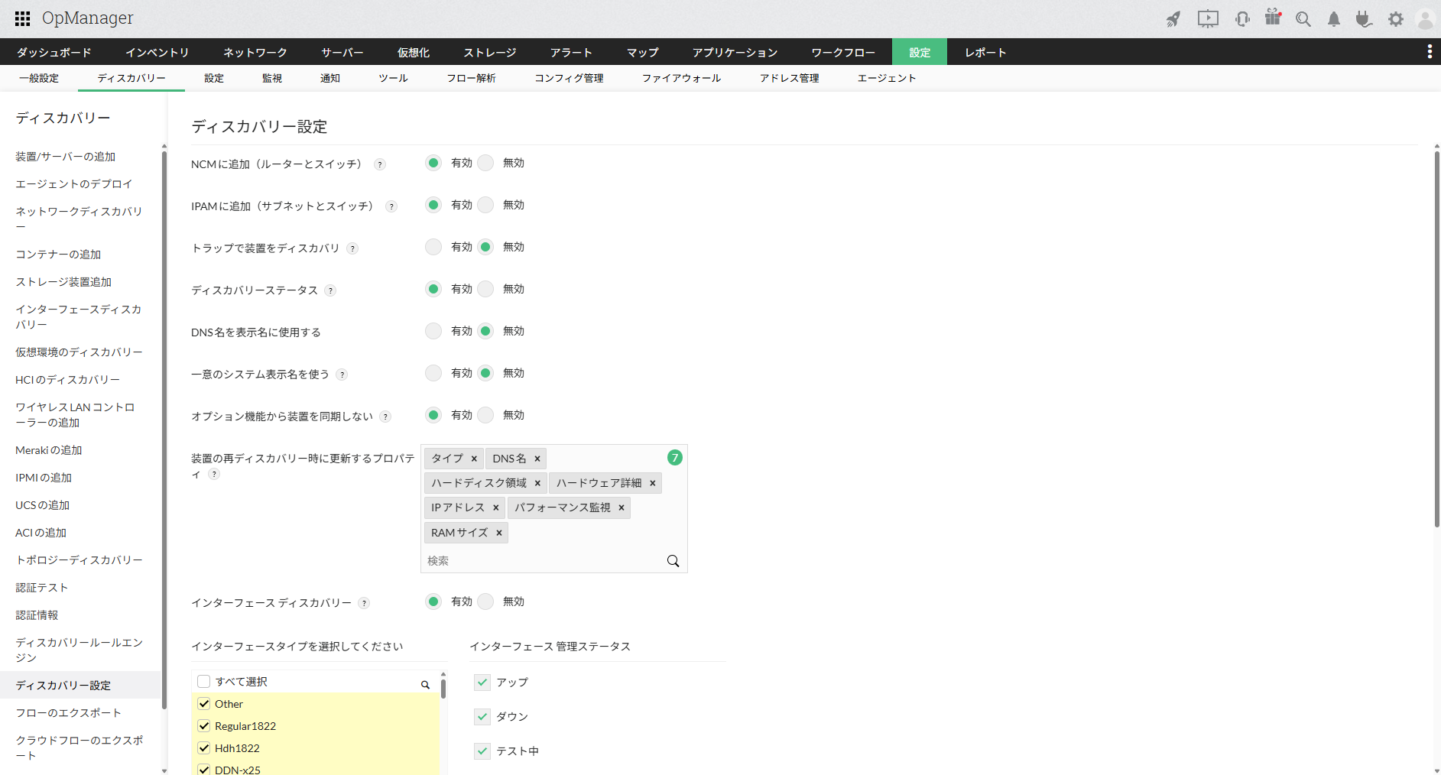Uncheck the Regular1822 interface type
1441x775 pixels.
204,726
